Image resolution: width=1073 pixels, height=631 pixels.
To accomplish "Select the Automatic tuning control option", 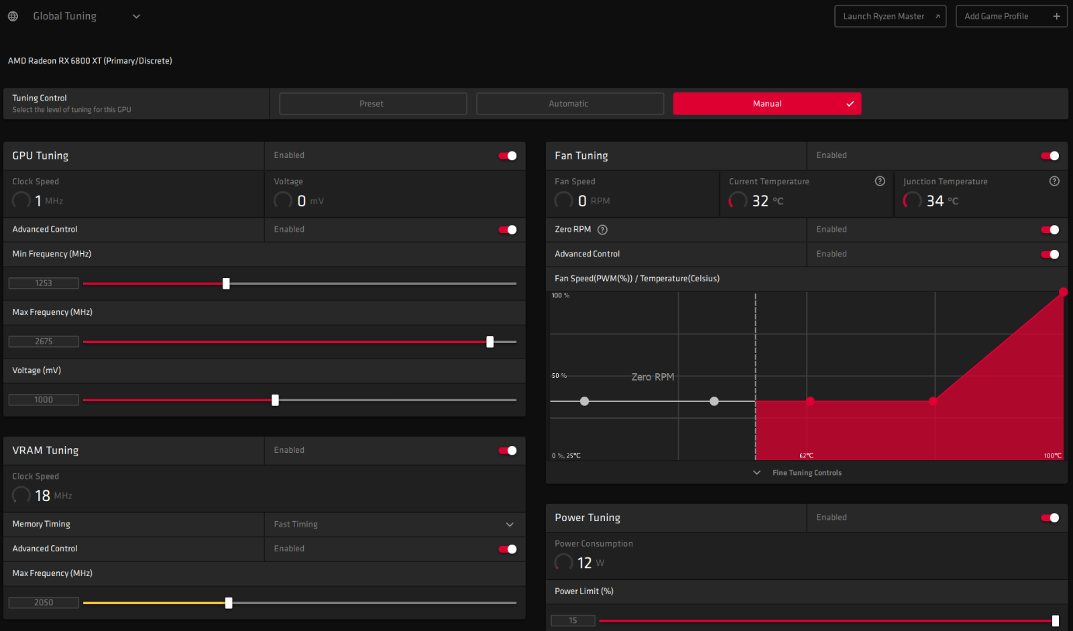I will (570, 104).
